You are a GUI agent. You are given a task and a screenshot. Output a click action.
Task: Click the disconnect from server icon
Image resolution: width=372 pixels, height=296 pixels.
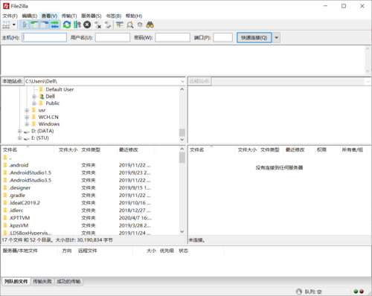pyautogui.click(x=97, y=25)
